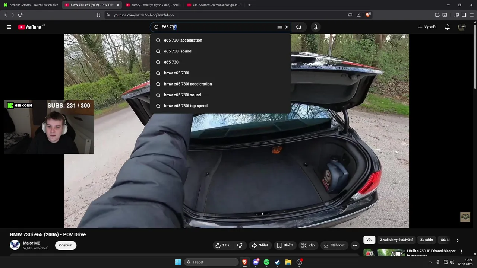The width and height of the screenshot is (477, 268).
Task: Share the video via Sdílet
Action: [x=260, y=245]
